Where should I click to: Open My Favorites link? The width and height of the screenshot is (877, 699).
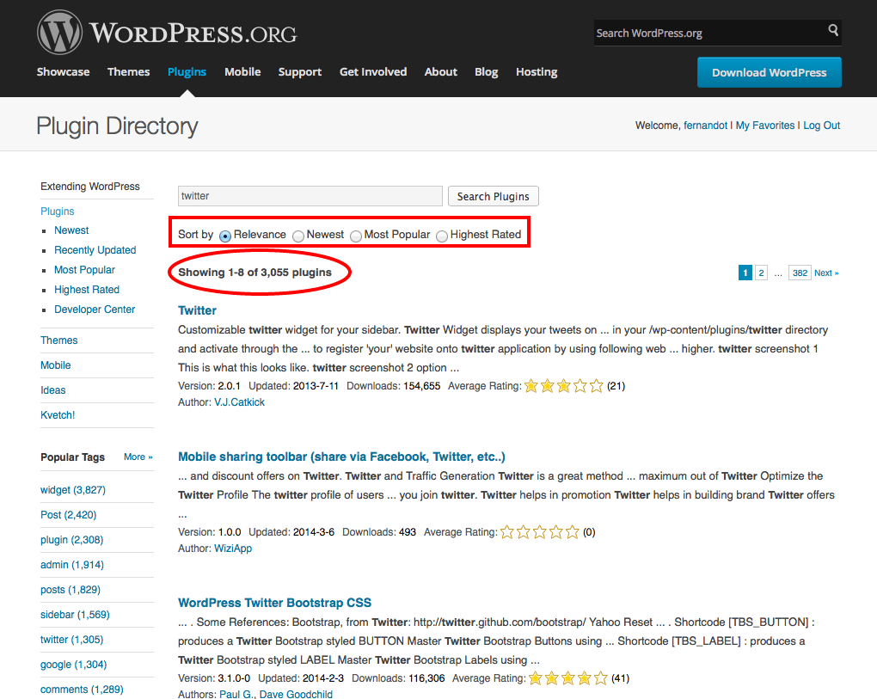tap(764, 126)
